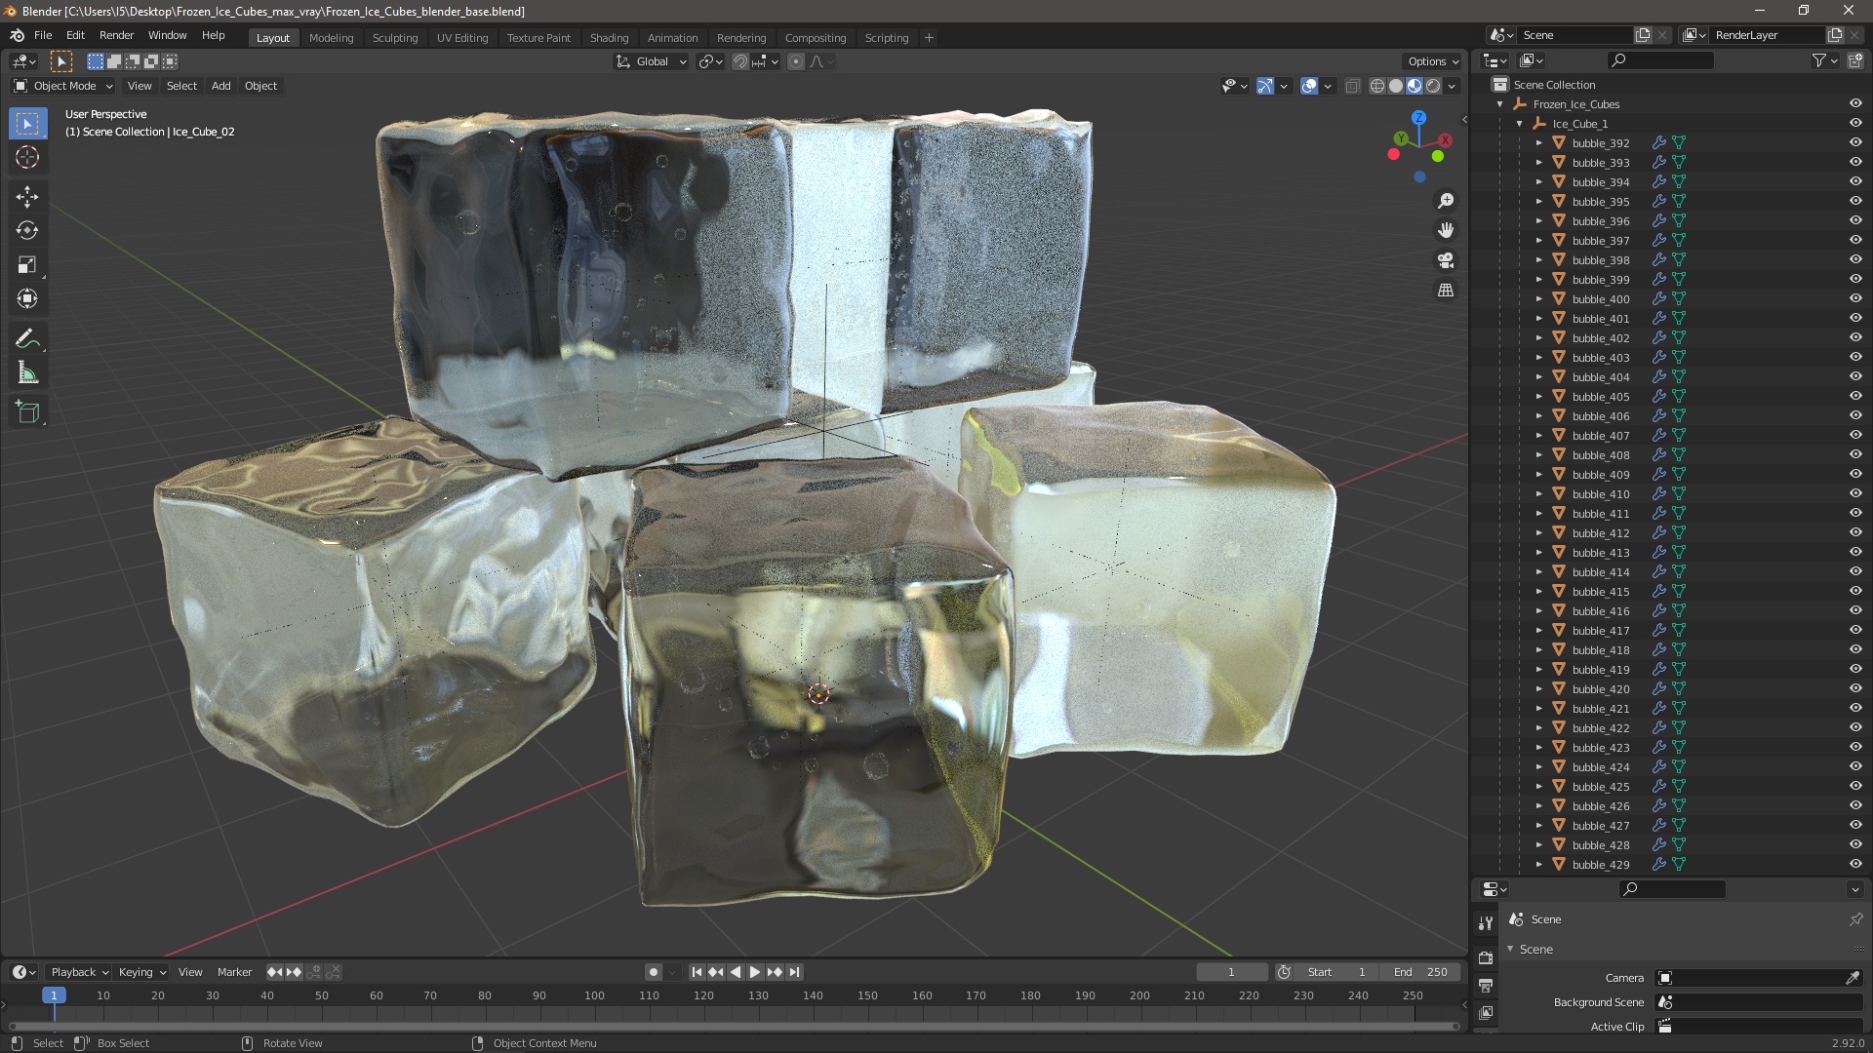1873x1053 pixels.
Task: Open the Render menu
Action: point(116,35)
